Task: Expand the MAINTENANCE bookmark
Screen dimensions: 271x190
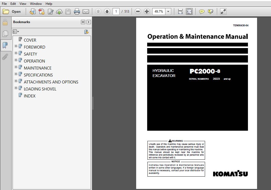Action: tap(16, 67)
